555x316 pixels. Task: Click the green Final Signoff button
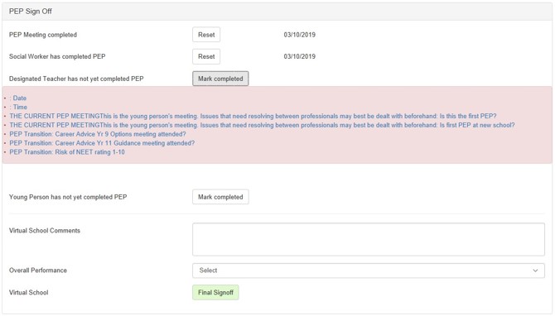click(215, 292)
